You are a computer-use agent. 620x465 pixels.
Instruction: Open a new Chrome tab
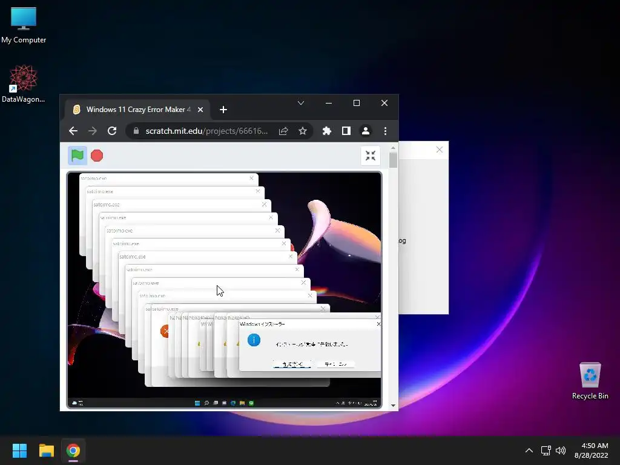click(x=223, y=110)
